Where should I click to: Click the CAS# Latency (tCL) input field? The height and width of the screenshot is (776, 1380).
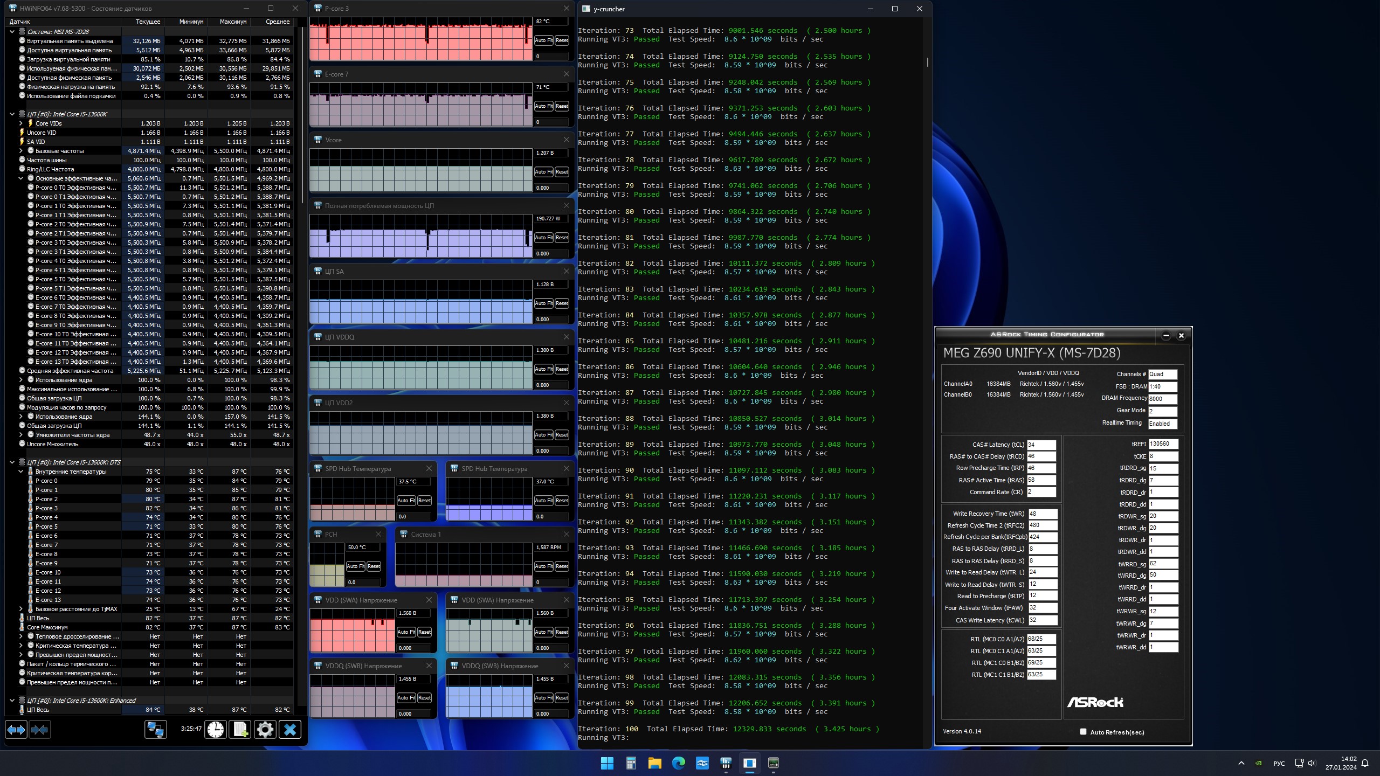tap(1040, 445)
